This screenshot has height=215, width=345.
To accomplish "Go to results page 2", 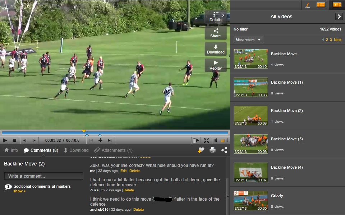I will 327,40.
